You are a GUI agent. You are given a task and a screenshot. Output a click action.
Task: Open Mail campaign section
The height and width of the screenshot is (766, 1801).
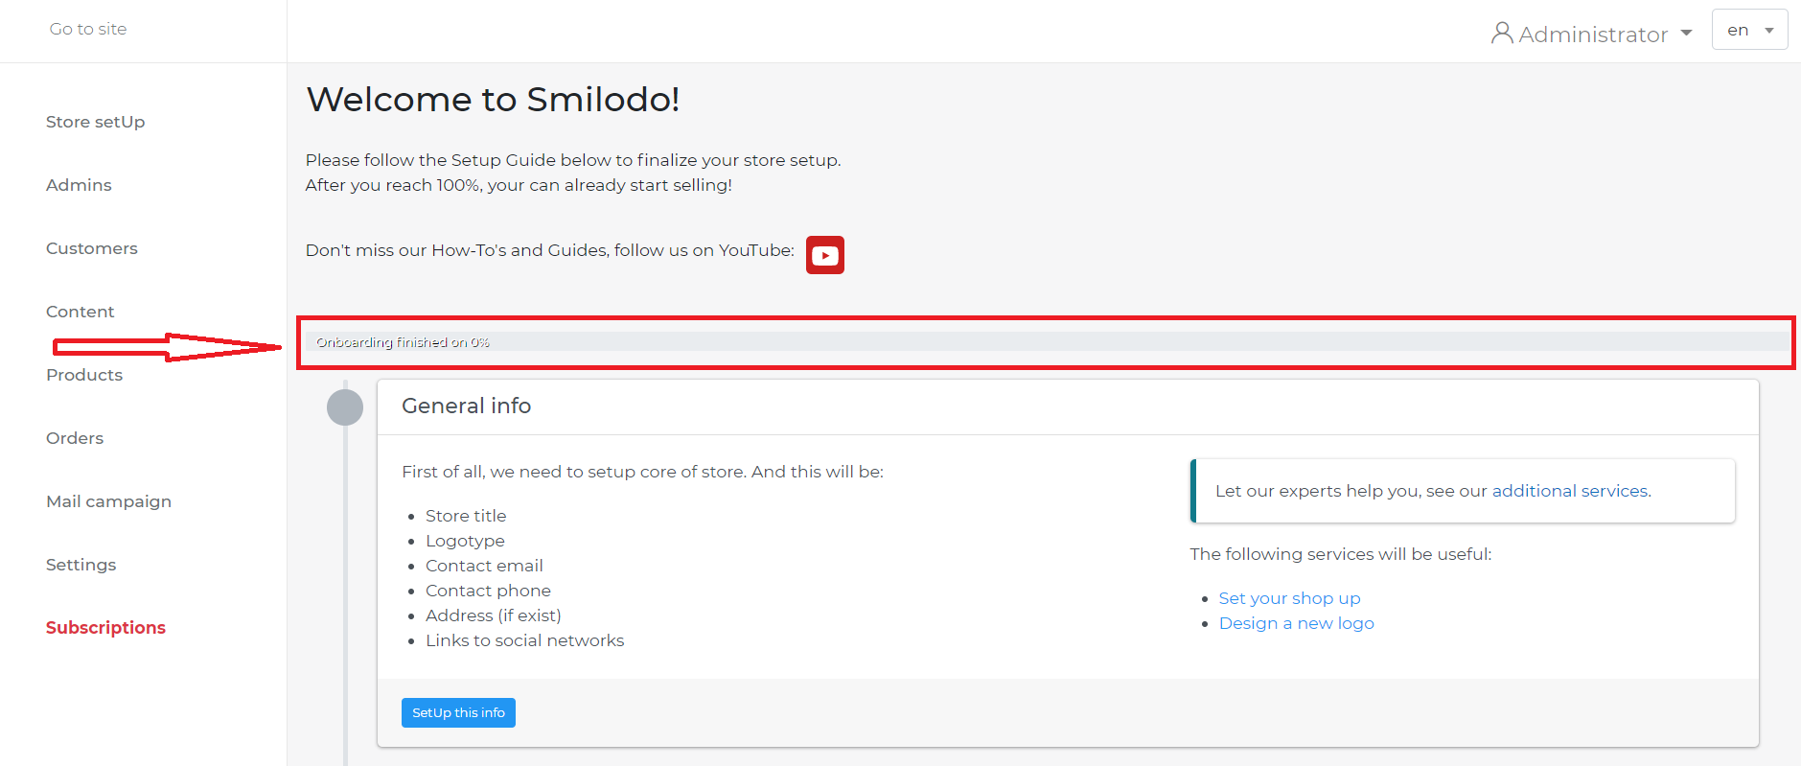[108, 501]
